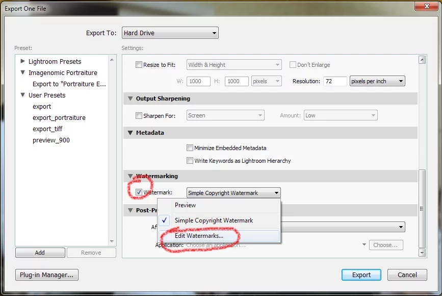
Task: Click the settings scrollbar up arrow
Action: tap(422, 60)
